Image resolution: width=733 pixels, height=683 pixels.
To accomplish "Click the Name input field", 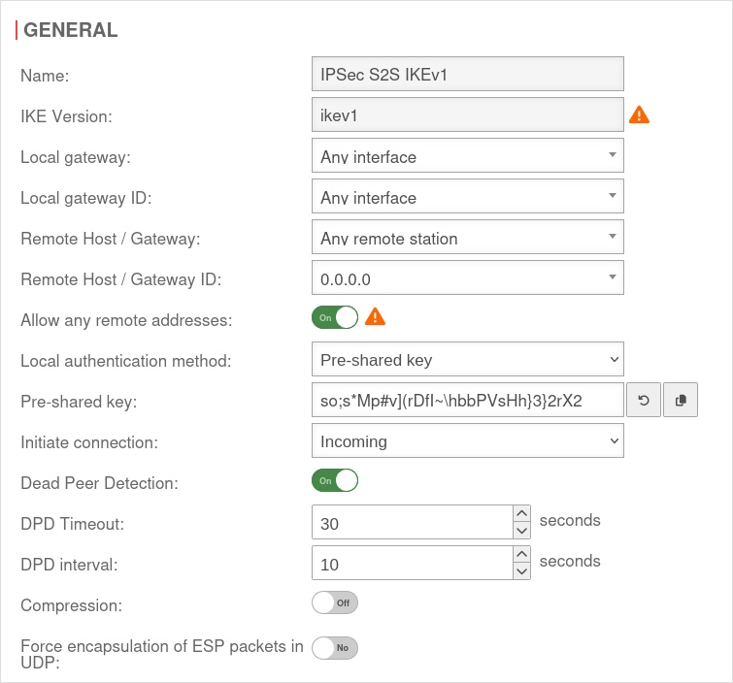I will pos(467,74).
